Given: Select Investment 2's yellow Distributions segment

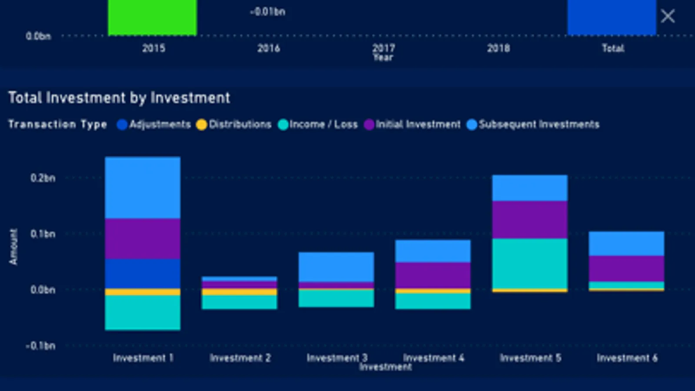Looking at the screenshot, I should click(239, 292).
